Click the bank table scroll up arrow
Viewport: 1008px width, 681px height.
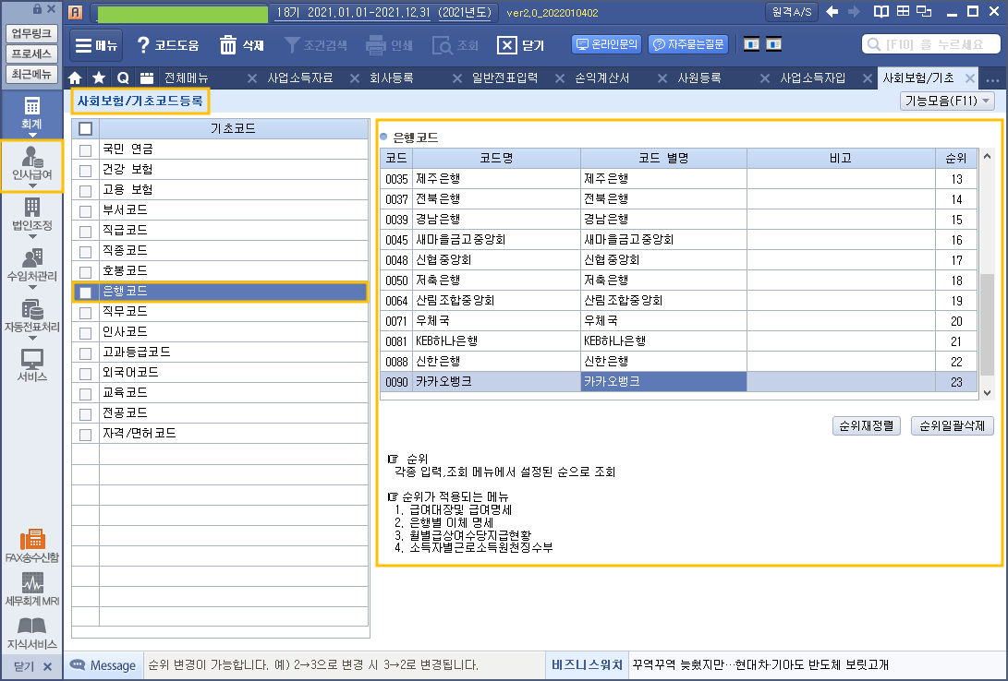[988, 156]
